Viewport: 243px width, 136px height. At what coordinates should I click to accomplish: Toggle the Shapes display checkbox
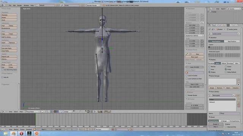point(210,72)
